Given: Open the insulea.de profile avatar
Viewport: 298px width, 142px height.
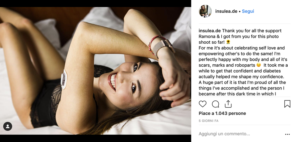Looking at the screenshot, I should pos(205,11).
